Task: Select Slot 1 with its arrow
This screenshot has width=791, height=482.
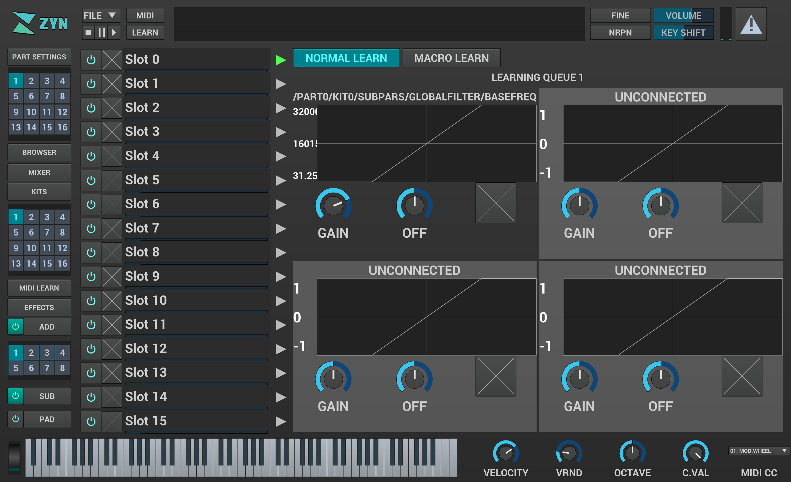Action: pos(281,84)
